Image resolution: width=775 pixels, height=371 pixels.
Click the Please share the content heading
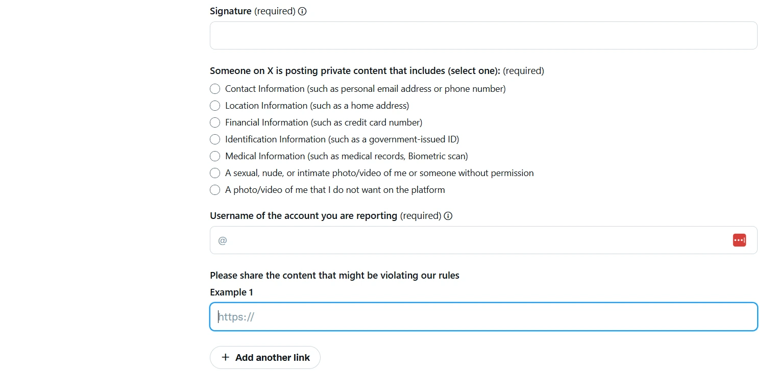pyautogui.click(x=334, y=276)
